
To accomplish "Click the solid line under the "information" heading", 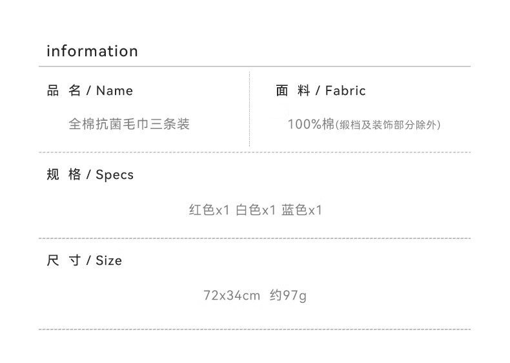I will point(254,67).
